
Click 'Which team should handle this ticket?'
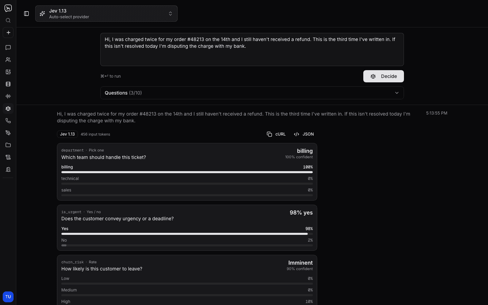pos(104,157)
